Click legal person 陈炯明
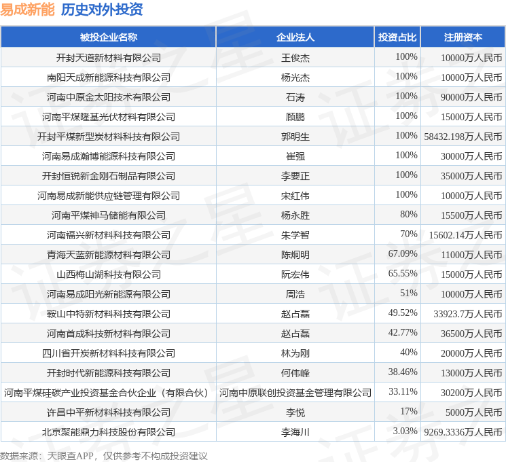The image size is (506, 462). [x=295, y=255]
